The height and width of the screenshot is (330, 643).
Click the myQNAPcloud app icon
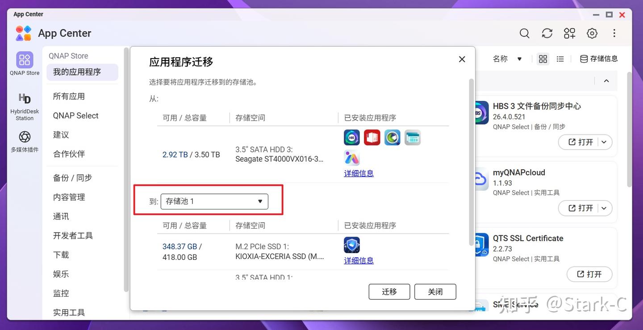tap(481, 179)
